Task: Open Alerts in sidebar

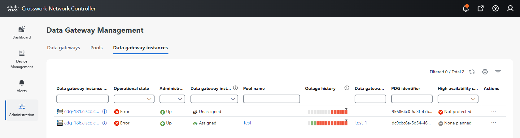Action: pos(22,86)
